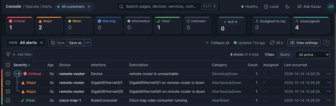
Task: Open row menu for GigabitEthernet0/0 alert
Action: click(x=329, y=91)
